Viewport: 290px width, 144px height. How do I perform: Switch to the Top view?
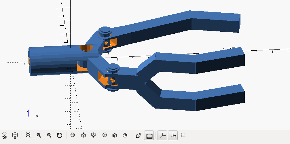click(84, 135)
